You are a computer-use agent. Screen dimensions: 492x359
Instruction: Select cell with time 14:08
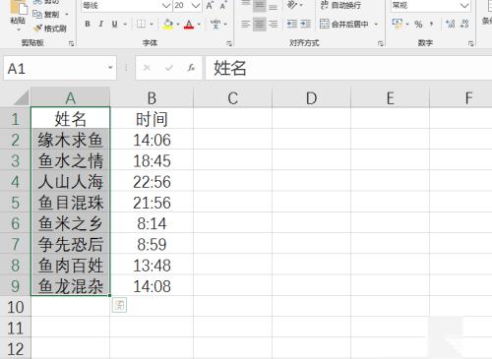tap(152, 286)
